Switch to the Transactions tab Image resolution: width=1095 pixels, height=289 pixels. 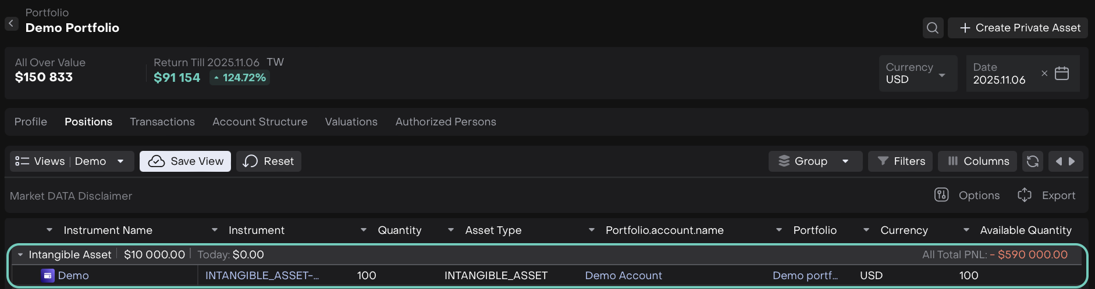[x=162, y=122]
